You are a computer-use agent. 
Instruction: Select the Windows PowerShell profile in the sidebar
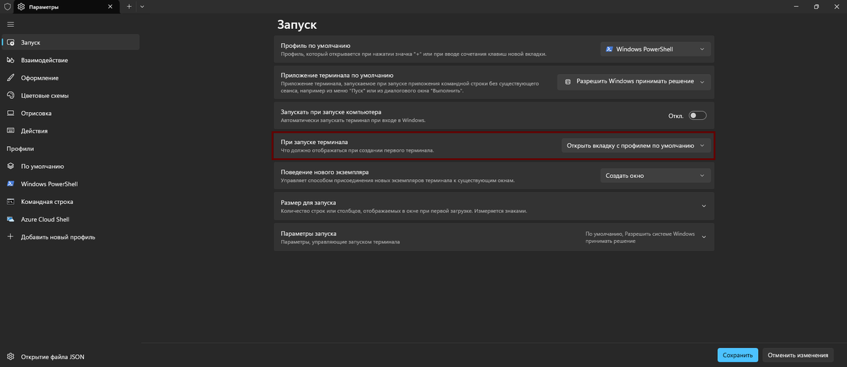tap(71, 184)
